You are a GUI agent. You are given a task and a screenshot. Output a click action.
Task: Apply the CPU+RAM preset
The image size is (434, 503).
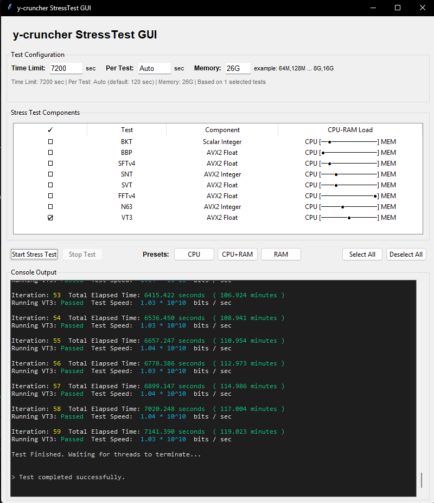[238, 254]
